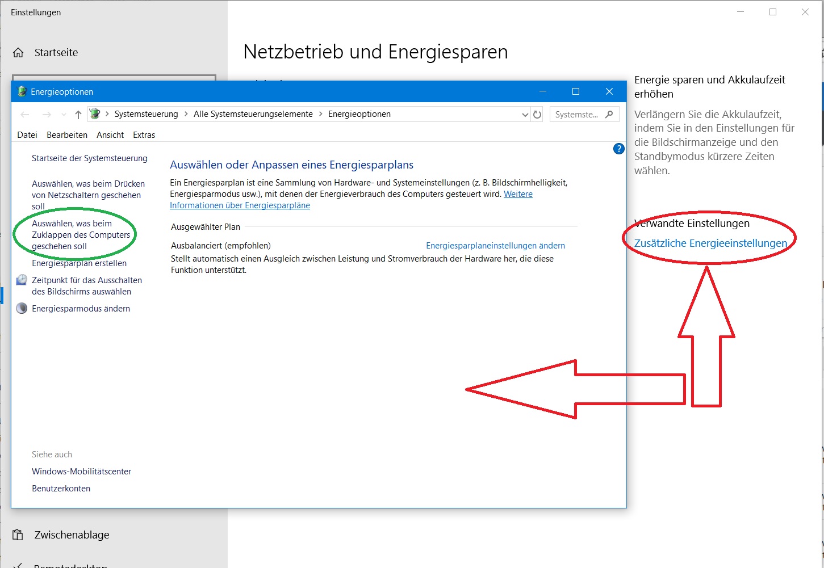Go back with the left arrow in Energieoptionen
Viewport: 824px width, 568px height.
[x=25, y=115]
